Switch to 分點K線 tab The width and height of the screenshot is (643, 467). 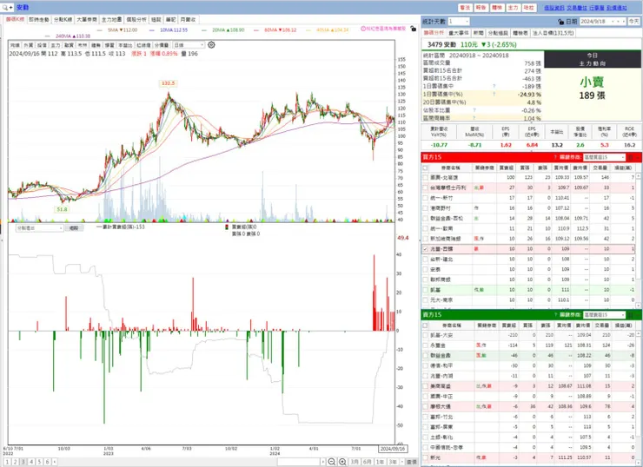click(x=63, y=20)
